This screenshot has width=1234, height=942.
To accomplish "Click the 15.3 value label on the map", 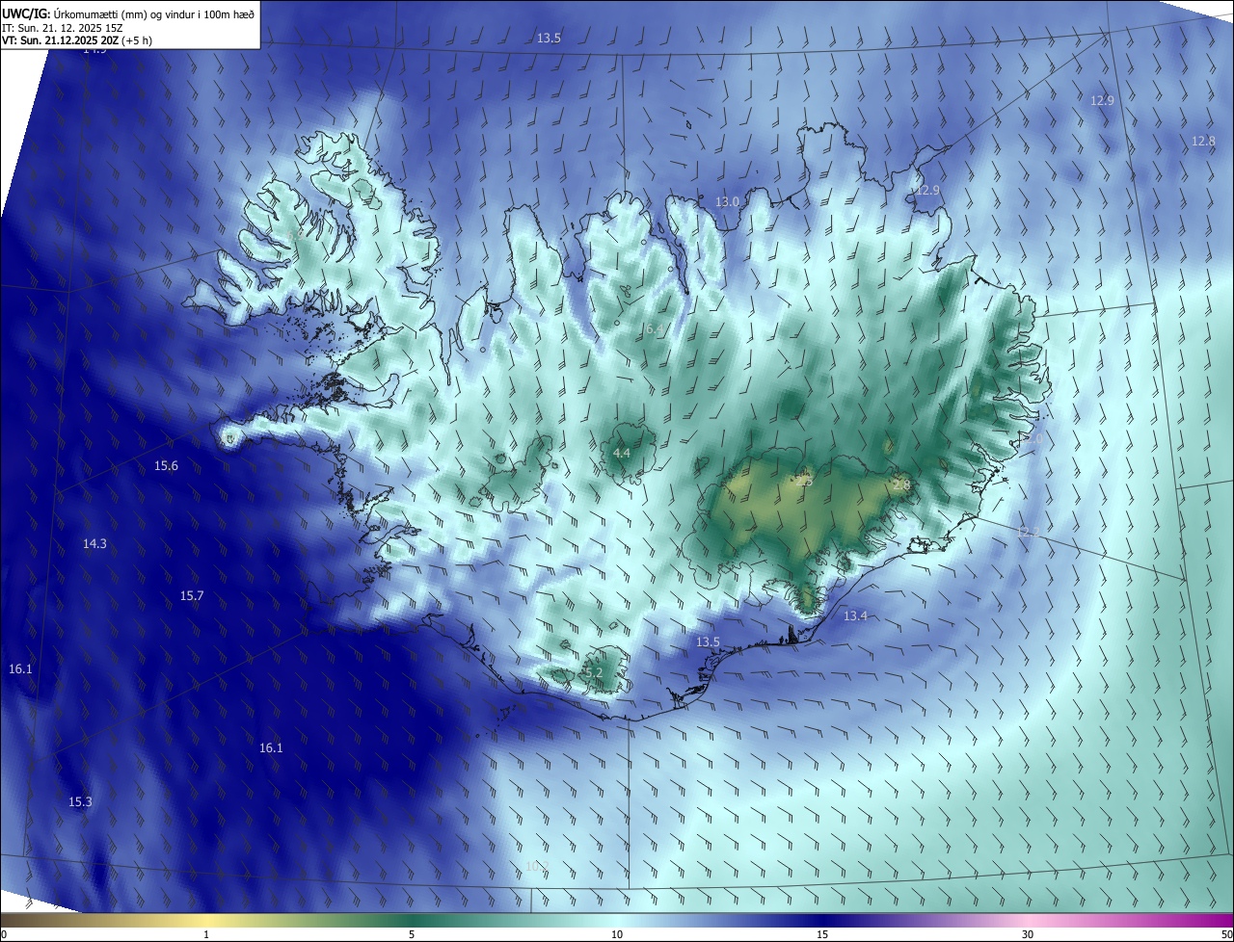I will 80,802.
